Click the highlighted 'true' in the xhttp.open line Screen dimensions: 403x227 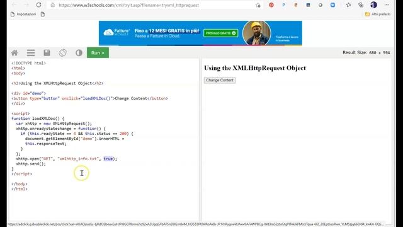108,159
